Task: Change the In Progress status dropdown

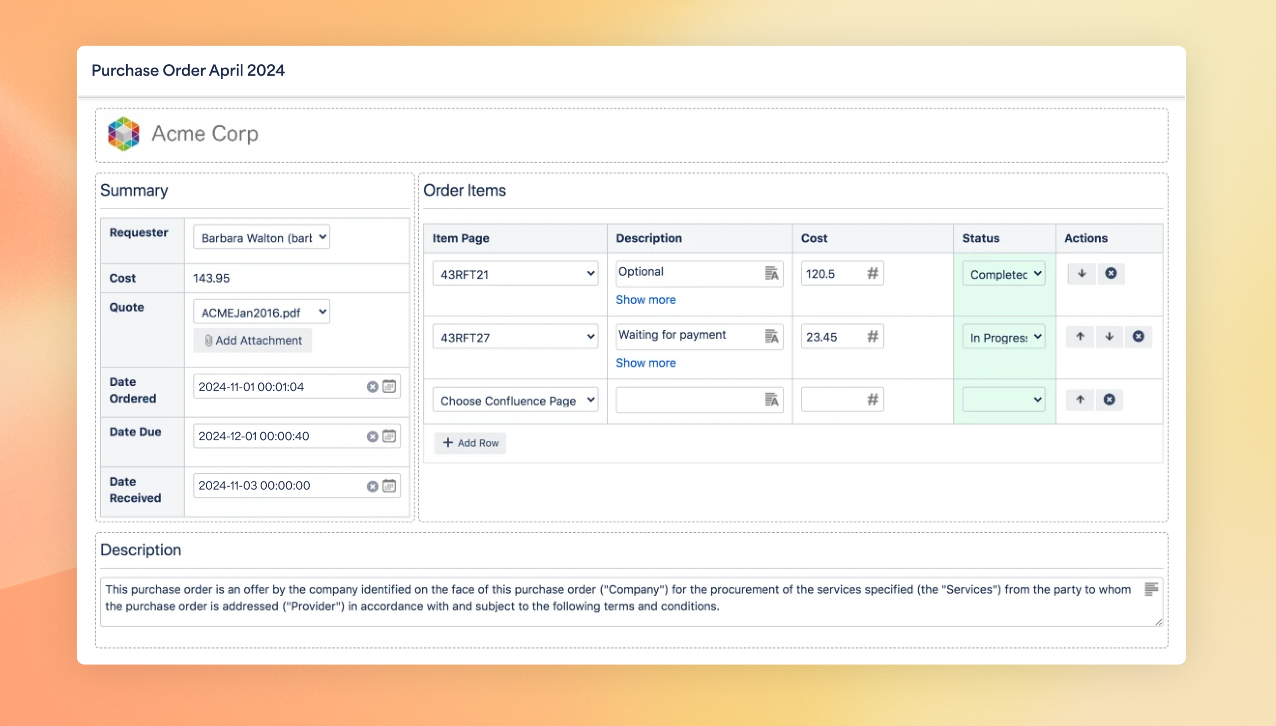Action: click(1004, 337)
